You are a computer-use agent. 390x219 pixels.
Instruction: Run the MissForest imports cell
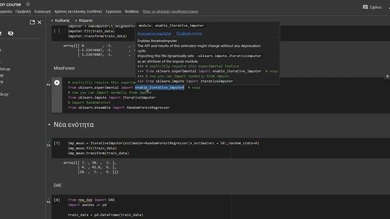point(57,83)
